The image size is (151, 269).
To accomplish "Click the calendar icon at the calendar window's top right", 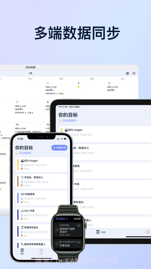I will (x=134, y=73).
